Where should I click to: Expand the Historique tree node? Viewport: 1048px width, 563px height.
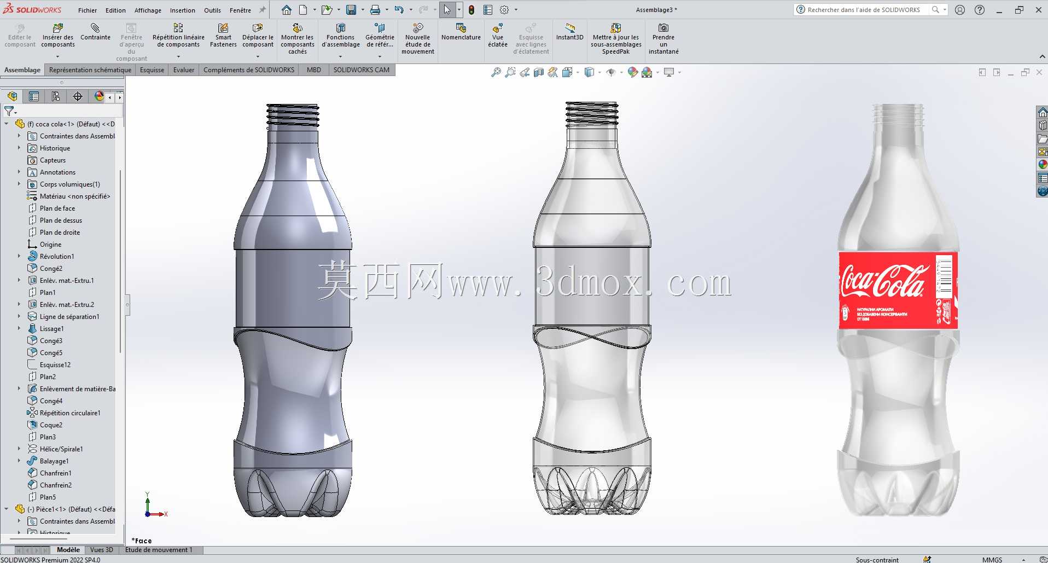pos(19,148)
